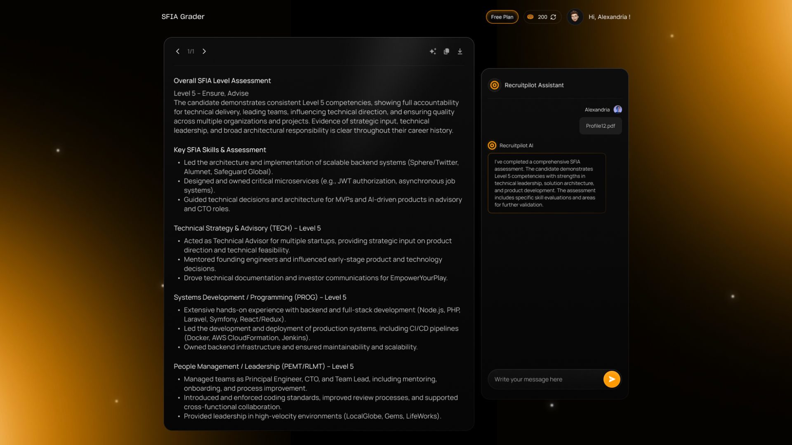Screen dimensions: 792x445
Task: Click the coin credits icon
Action: click(x=530, y=17)
